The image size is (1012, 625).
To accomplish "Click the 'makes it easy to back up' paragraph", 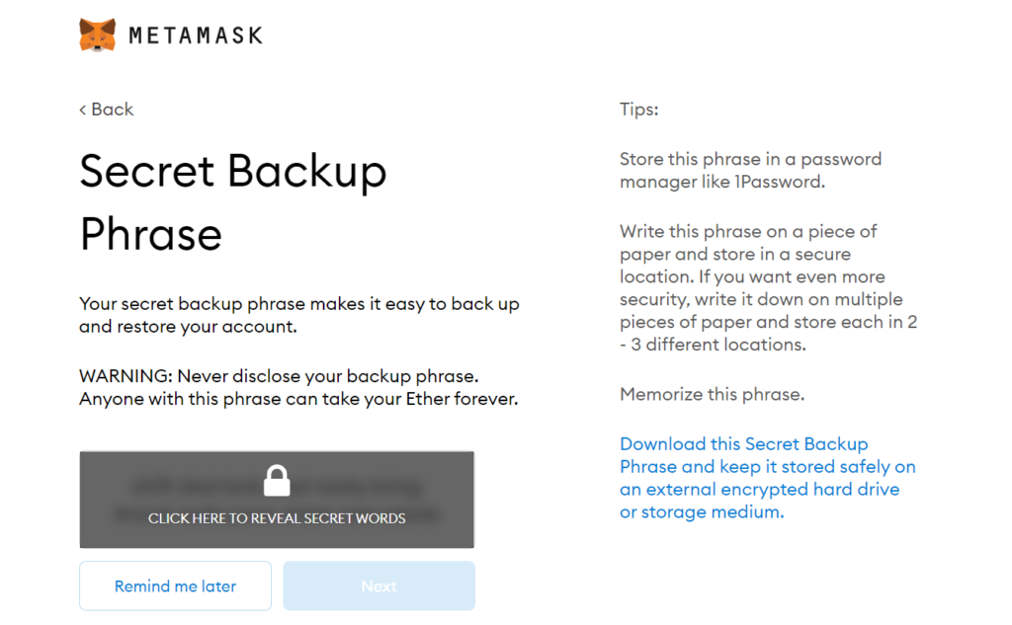I will click(298, 315).
